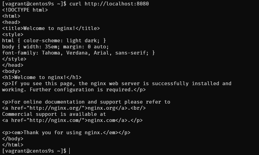Viewport: 259px width, 155px height.
Task: Click the 'For online documentation' line
Action: (86, 102)
